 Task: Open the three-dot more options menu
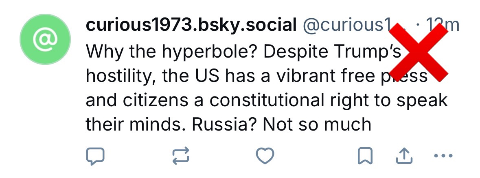click(x=443, y=156)
